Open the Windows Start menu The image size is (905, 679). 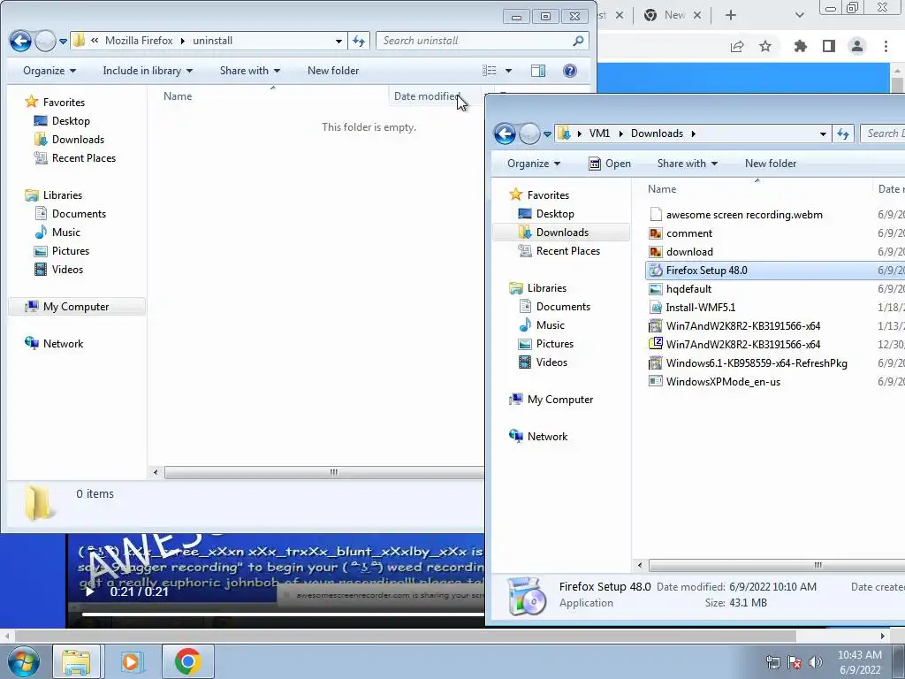coord(23,661)
